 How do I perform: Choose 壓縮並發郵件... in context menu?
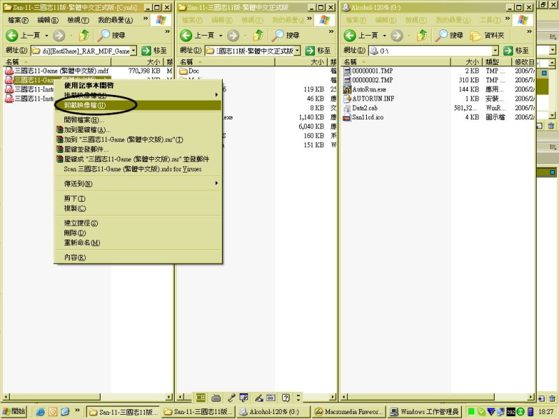138,149
